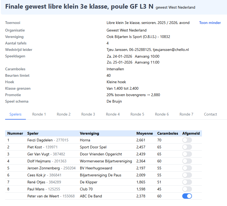Toggle Afgemeld switch for Piet Kost
Viewport: 227px width, 206px height.
click(187, 147)
